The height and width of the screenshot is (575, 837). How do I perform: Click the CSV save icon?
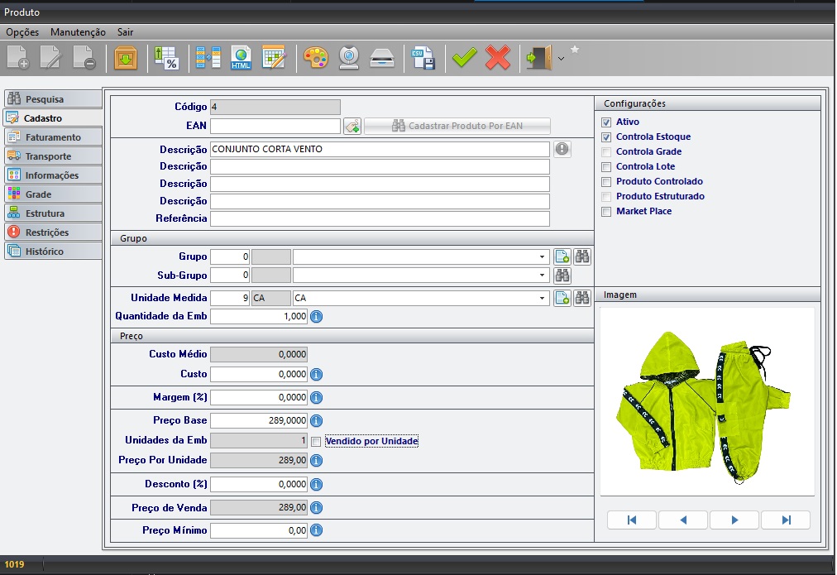click(x=423, y=58)
